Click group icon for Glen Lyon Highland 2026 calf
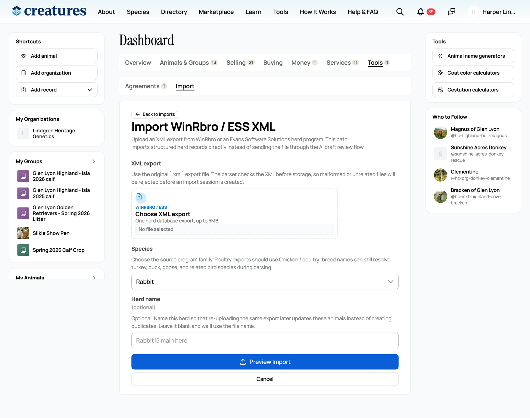 coord(23,176)
